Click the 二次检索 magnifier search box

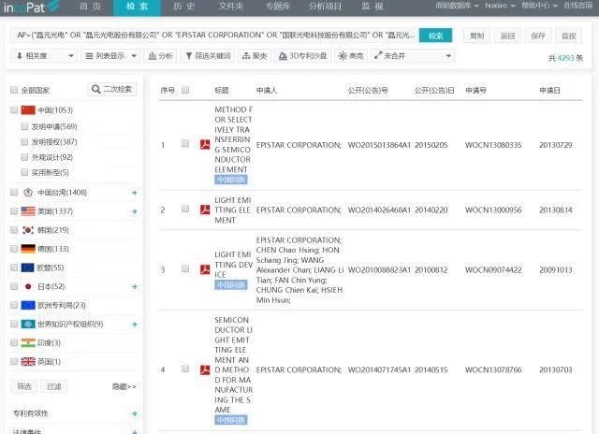[112, 90]
